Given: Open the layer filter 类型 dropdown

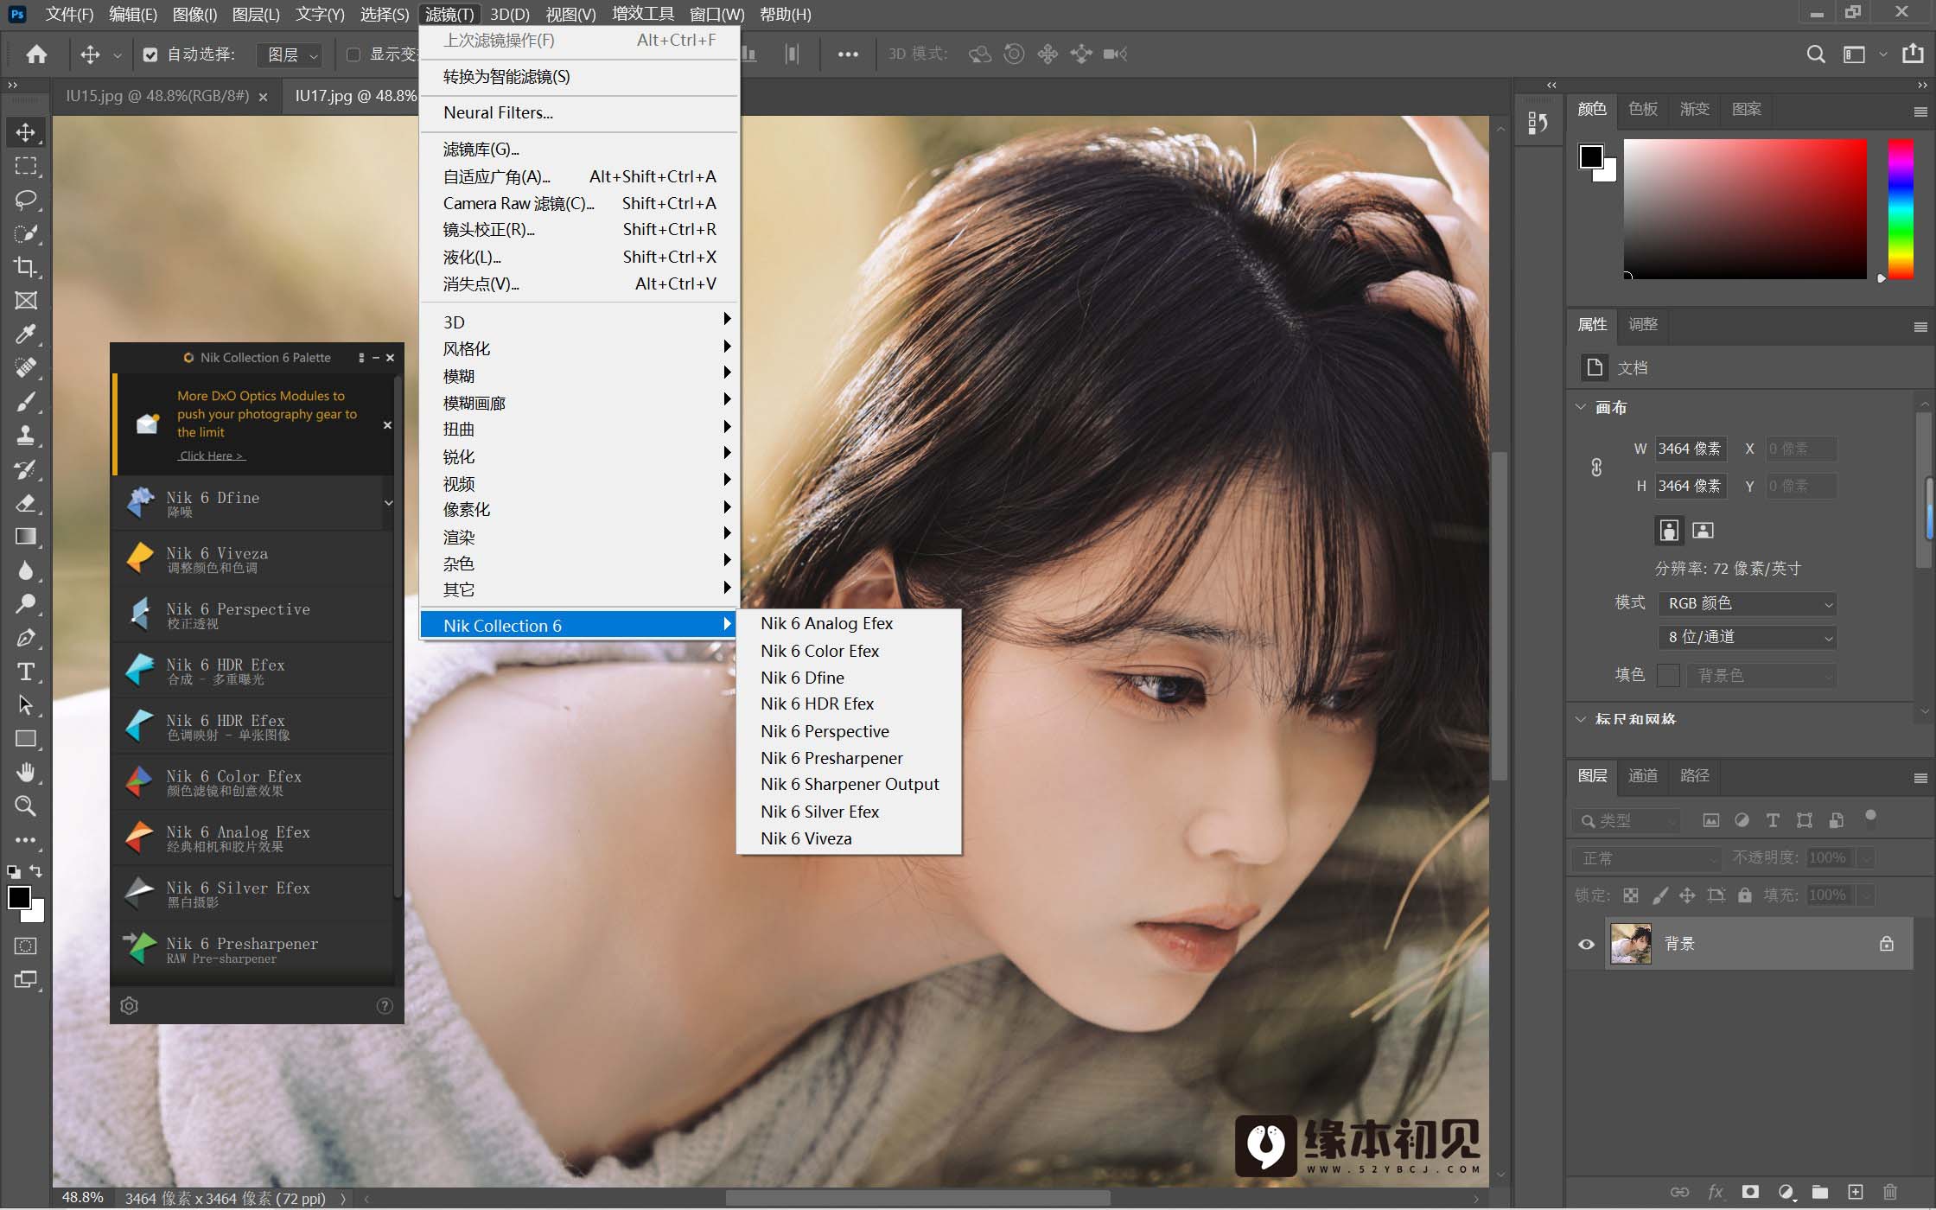Looking at the screenshot, I should coord(1627,820).
